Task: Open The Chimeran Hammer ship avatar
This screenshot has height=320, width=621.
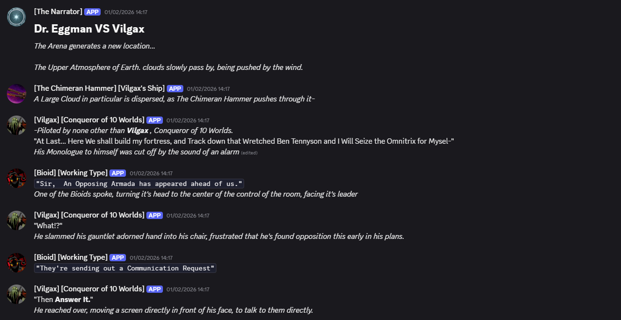Action: 17,94
